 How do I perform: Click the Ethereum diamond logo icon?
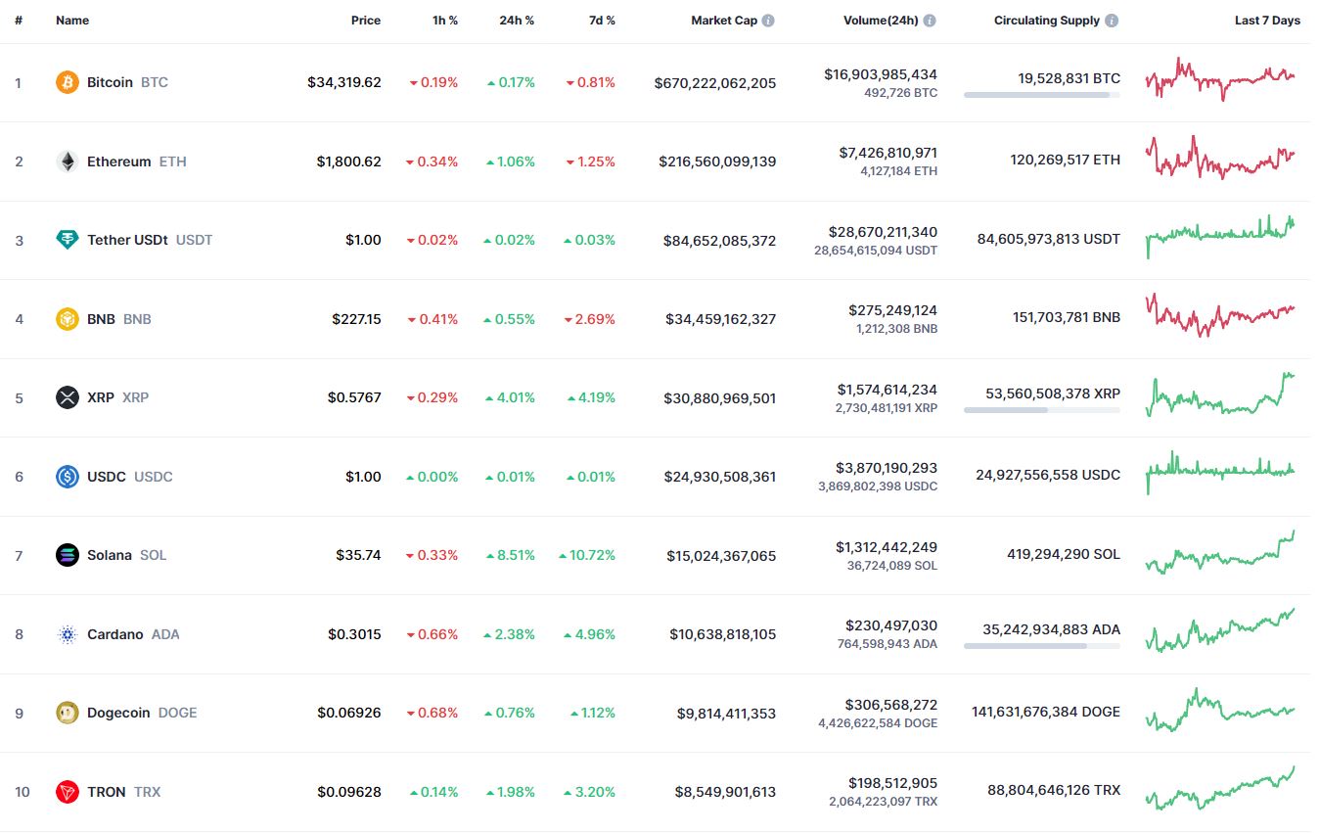[67, 162]
